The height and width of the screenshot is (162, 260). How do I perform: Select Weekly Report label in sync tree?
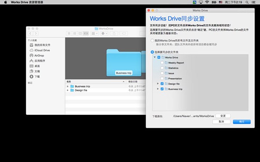176,63
